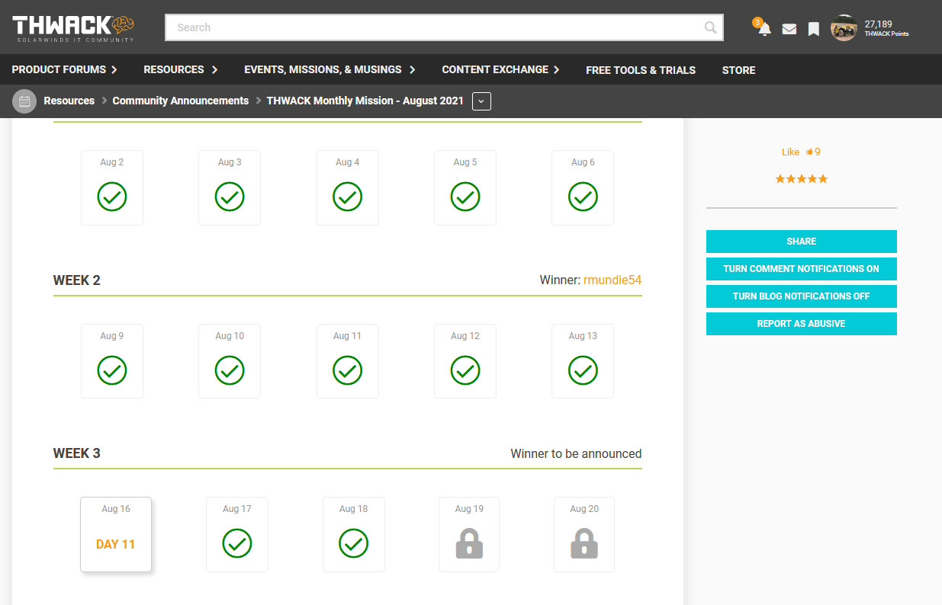Click the SHARE button
Image resolution: width=942 pixels, height=605 pixels.
802,242
